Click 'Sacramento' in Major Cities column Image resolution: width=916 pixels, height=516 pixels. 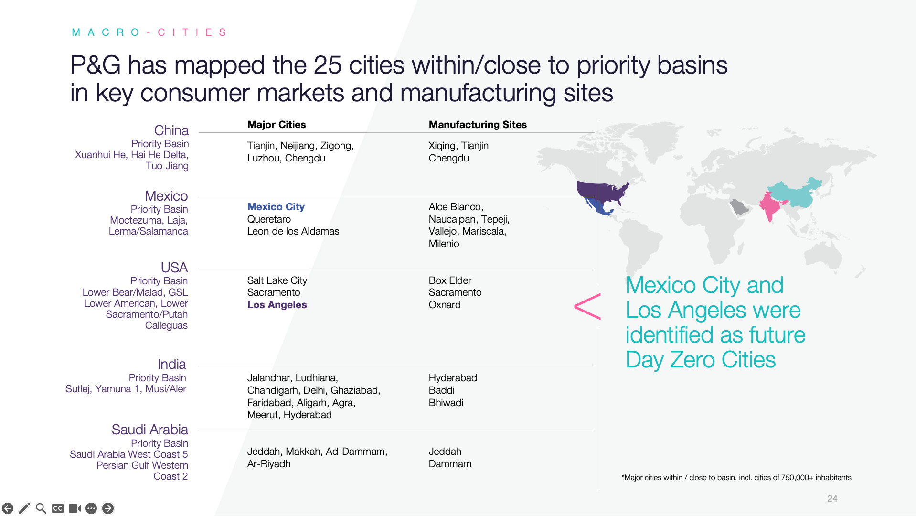pyautogui.click(x=274, y=292)
